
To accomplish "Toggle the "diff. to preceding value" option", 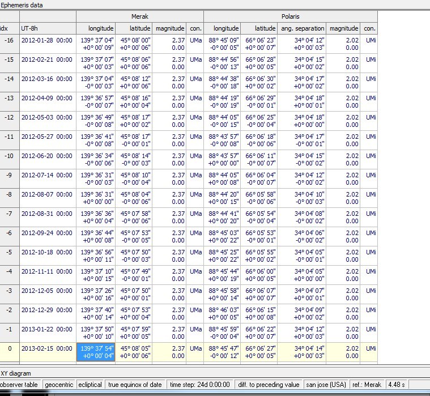I will (267, 385).
